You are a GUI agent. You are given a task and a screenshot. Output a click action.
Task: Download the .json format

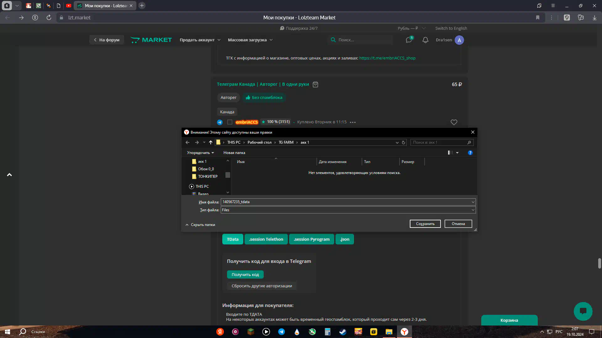pyautogui.click(x=345, y=239)
